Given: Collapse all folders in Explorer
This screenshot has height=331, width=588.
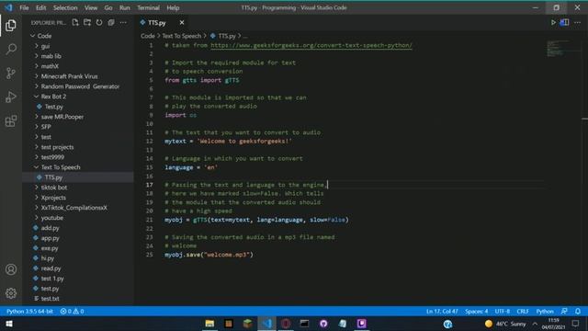Looking at the screenshot, I should click(x=111, y=22).
